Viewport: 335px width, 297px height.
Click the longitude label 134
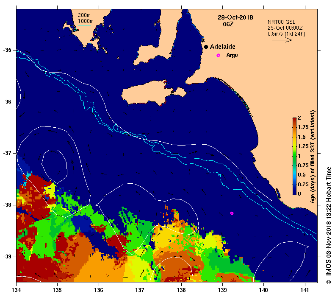coord(17,290)
